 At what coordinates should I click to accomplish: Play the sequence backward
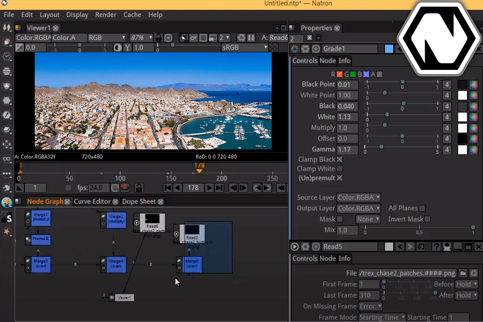[x=178, y=188]
